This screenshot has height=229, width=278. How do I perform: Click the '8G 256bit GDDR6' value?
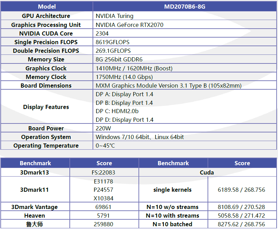119,59
